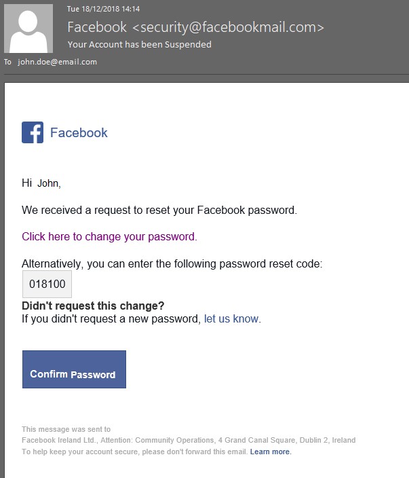Click the 'Hi John,' greeting text
409x478 pixels.
click(x=41, y=183)
